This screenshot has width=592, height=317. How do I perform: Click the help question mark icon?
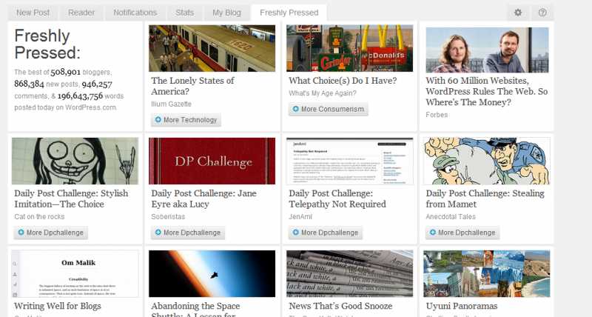click(542, 13)
